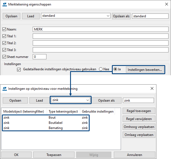Click Omlaag verplaatsen button
Screen dimensions: 171x159
point(139,135)
